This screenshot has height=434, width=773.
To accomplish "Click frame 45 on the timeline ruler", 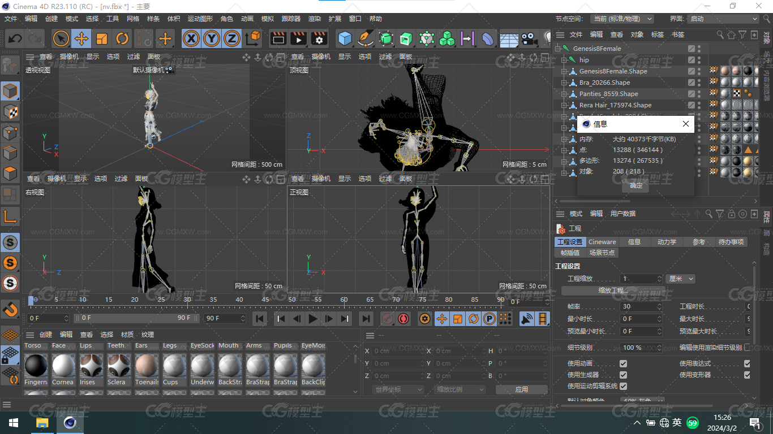I will pyautogui.click(x=265, y=300).
